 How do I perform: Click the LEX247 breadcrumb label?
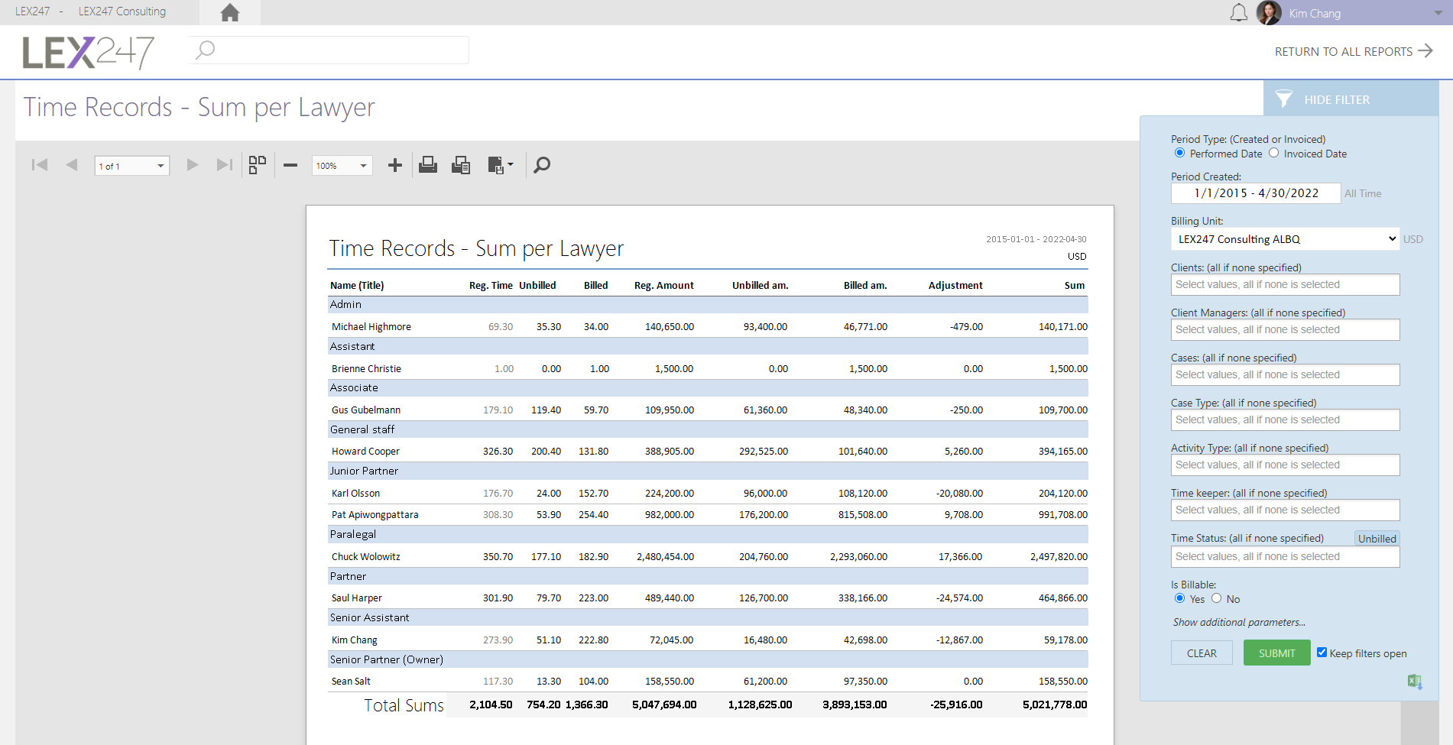pyautogui.click(x=32, y=11)
